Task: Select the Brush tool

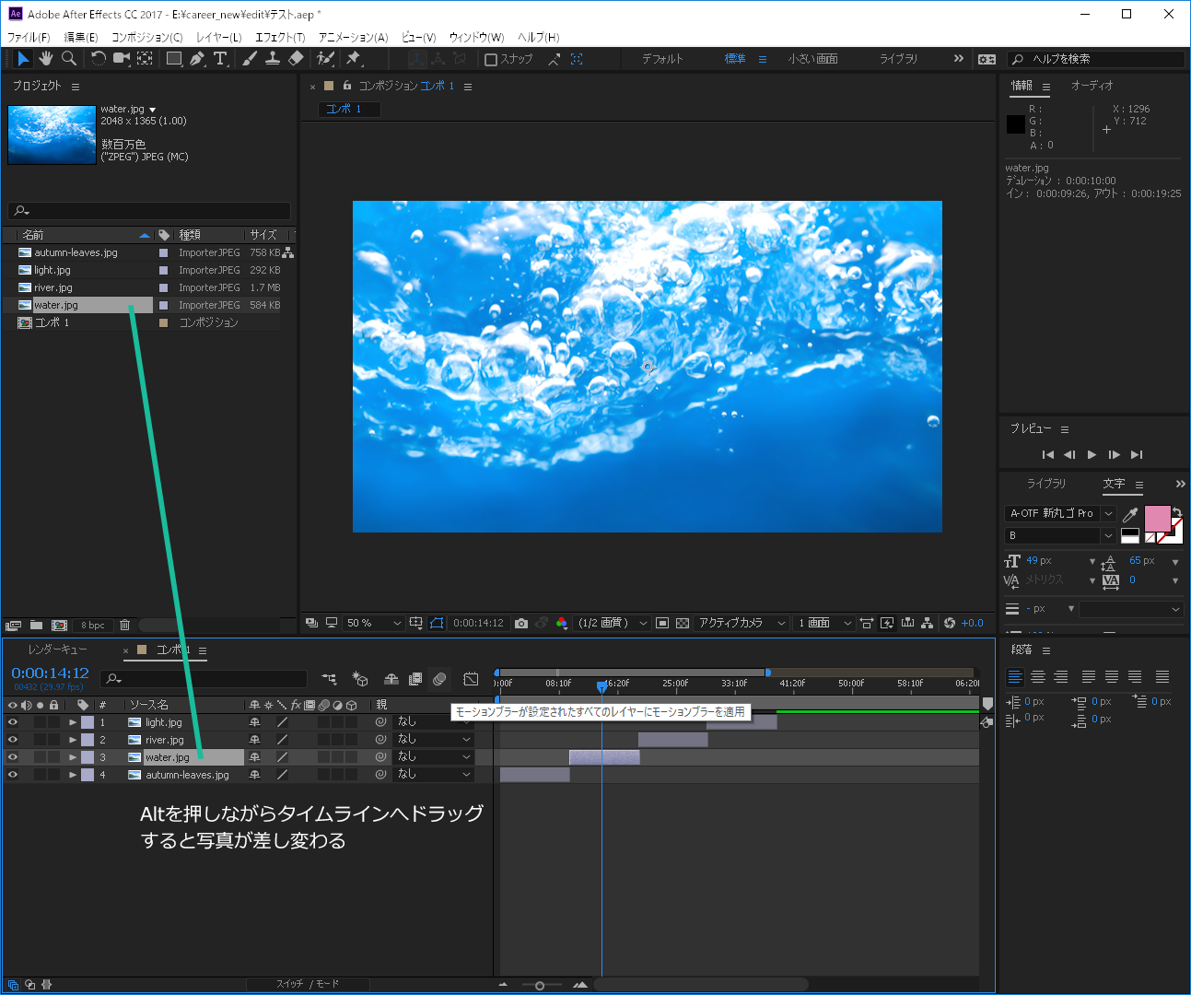Action: coord(250,59)
